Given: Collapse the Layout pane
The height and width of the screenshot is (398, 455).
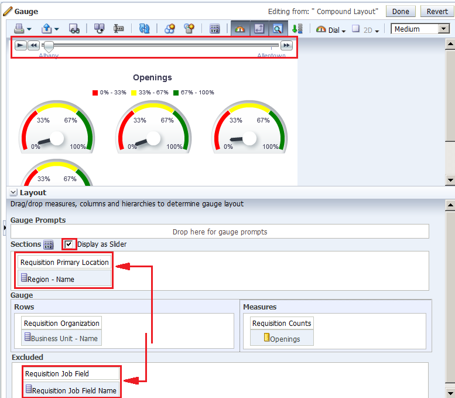Looking at the screenshot, I should click(x=13, y=192).
